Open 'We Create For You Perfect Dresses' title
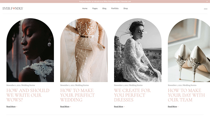 click(x=132, y=95)
